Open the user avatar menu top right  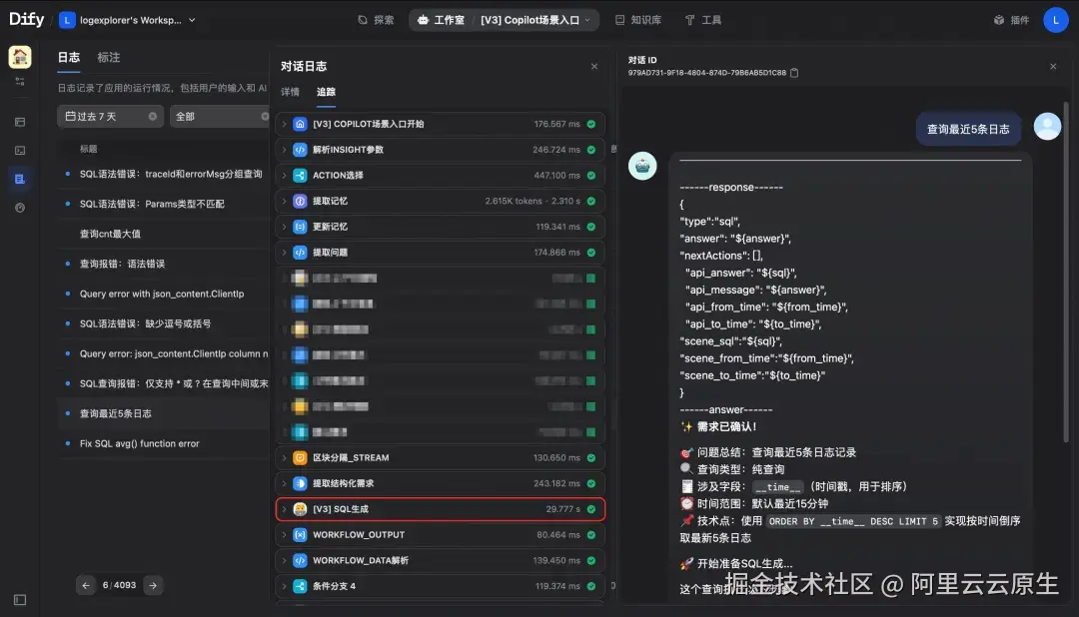pos(1056,19)
